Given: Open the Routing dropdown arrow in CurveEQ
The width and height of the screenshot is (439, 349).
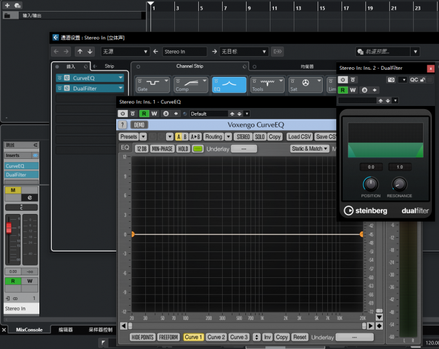Looking at the screenshot, I should point(229,137).
